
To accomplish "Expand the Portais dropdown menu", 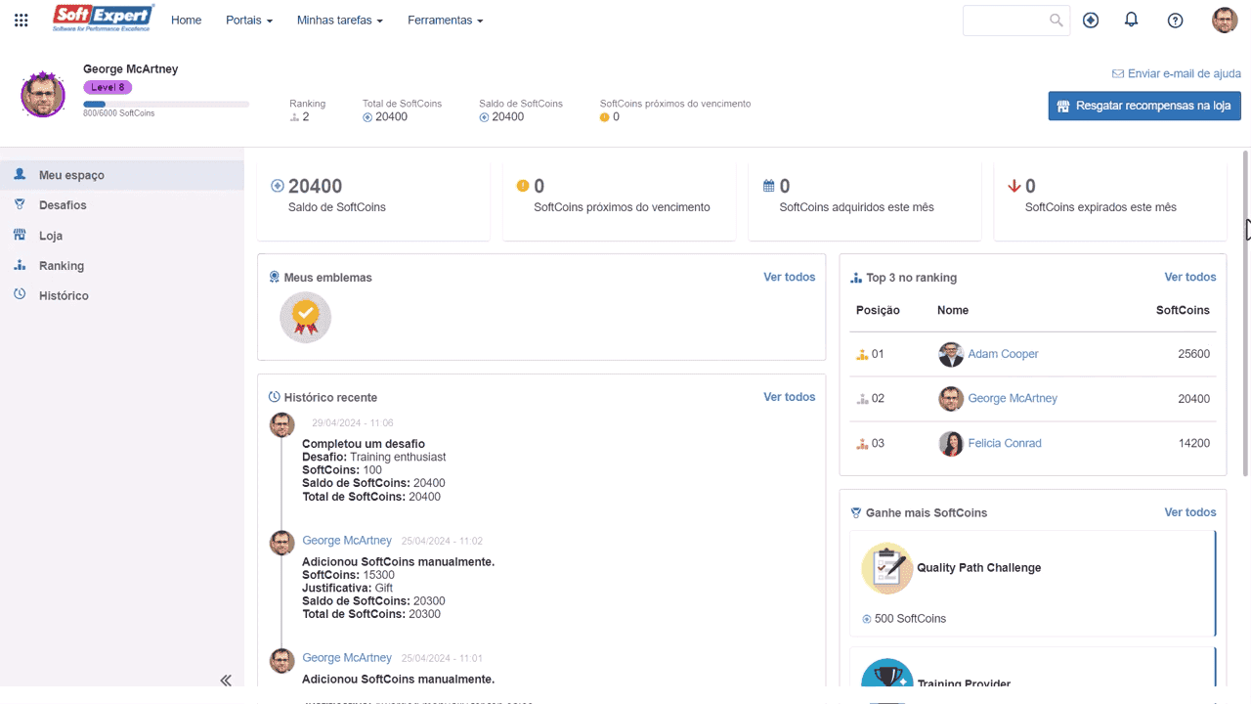I will pyautogui.click(x=249, y=21).
